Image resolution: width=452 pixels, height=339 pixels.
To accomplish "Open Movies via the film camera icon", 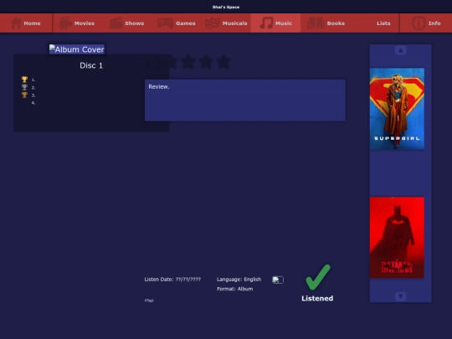I will coord(65,23).
